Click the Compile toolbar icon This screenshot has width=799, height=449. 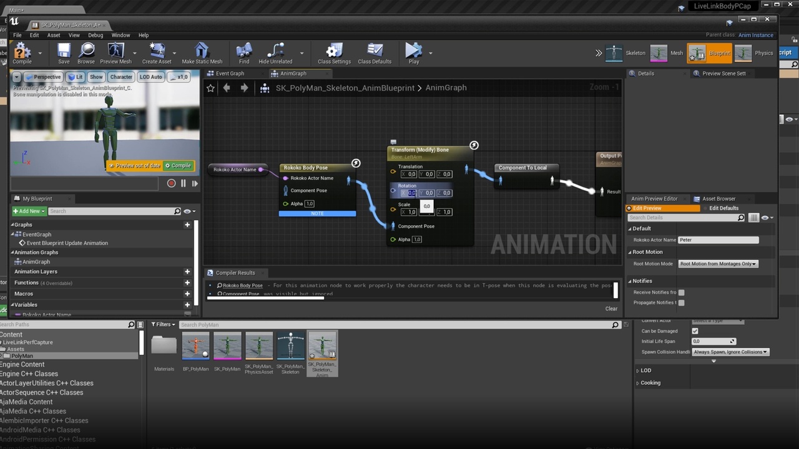tap(22, 51)
